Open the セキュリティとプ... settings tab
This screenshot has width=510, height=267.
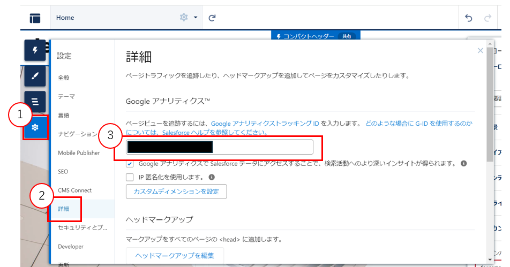82,228
